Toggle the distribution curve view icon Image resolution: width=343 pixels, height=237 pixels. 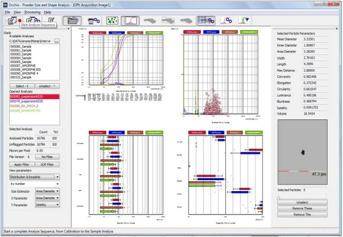130,21
